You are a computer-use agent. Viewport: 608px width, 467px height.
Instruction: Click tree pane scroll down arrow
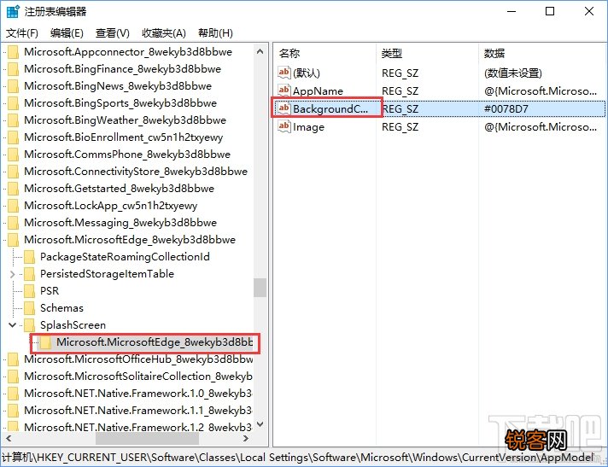pyautogui.click(x=260, y=424)
